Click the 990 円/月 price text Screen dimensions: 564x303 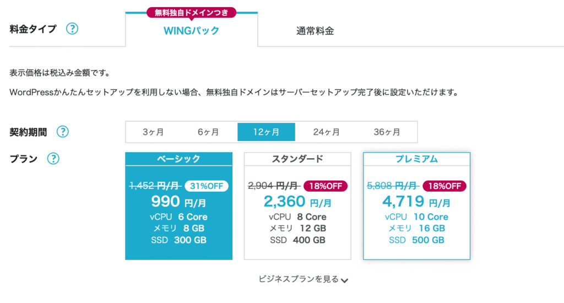[179, 202]
